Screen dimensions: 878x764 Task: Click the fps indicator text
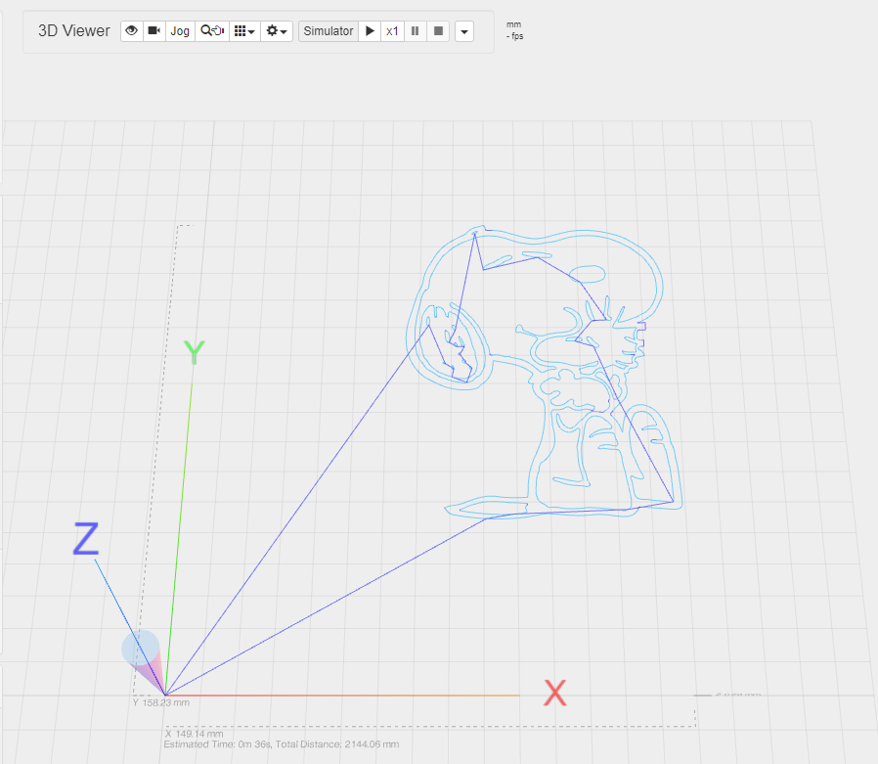pos(514,36)
